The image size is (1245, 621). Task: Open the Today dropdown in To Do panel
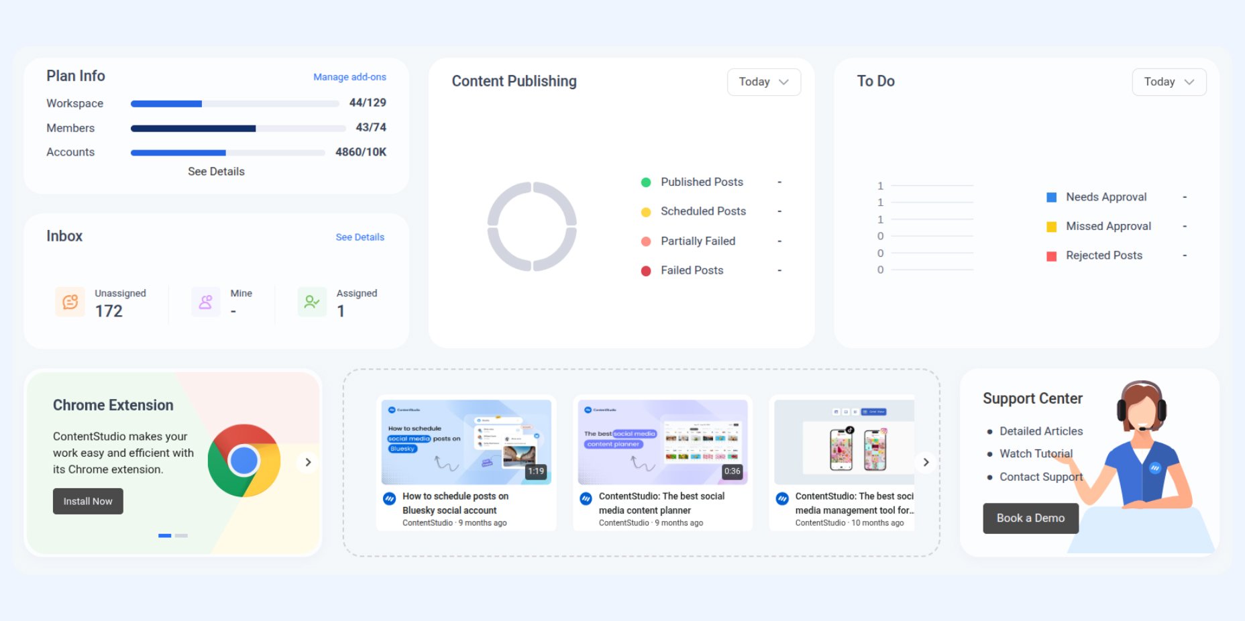pos(1169,82)
